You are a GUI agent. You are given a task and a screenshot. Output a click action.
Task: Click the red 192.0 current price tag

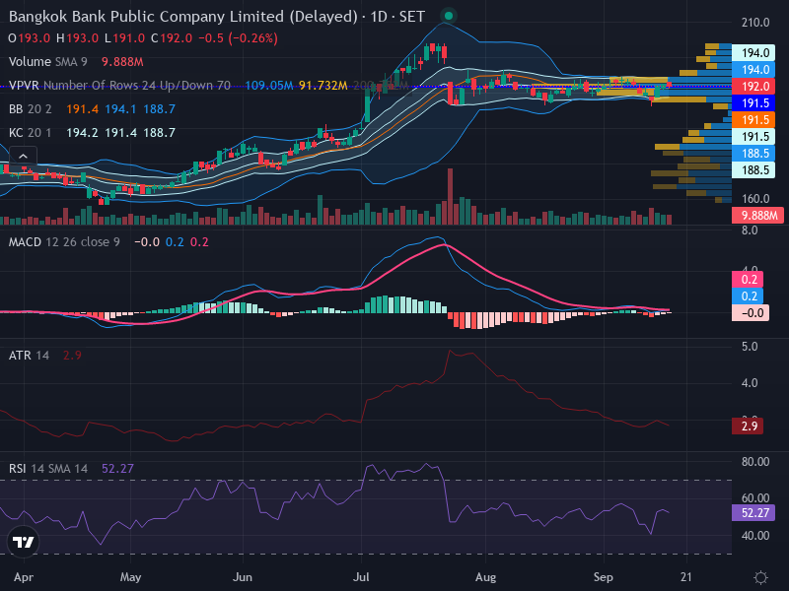pos(753,87)
